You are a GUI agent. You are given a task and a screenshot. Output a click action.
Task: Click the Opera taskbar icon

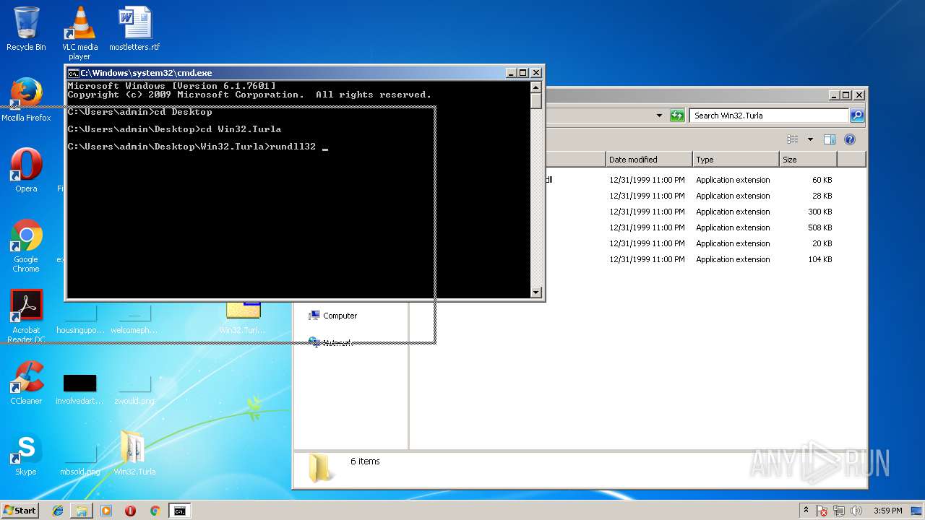click(x=130, y=511)
